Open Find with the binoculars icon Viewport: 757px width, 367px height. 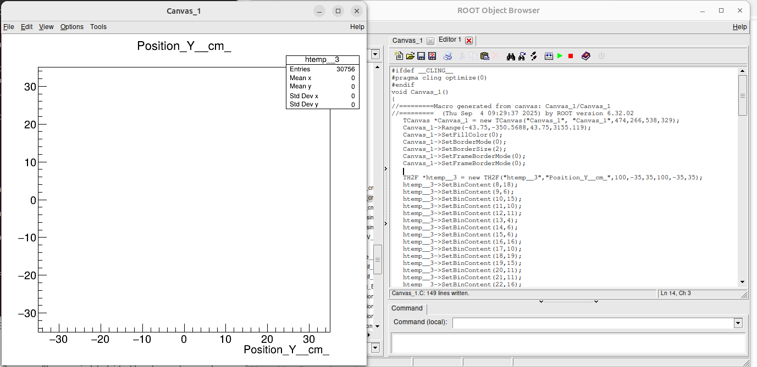pyautogui.click(x=511, y=56)
